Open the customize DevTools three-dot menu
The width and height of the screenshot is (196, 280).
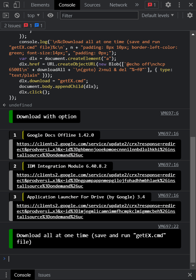point(179,5)
